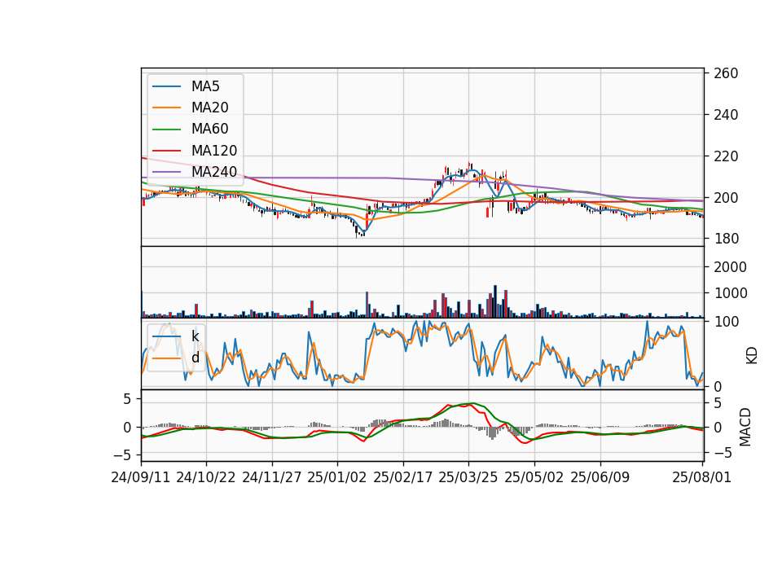
Task: Click the 25/06/09 date axis label
Action: 600,478
